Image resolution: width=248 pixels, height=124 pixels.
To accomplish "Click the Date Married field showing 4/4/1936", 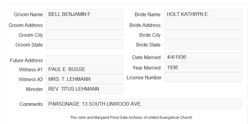I will coord(203,57).
